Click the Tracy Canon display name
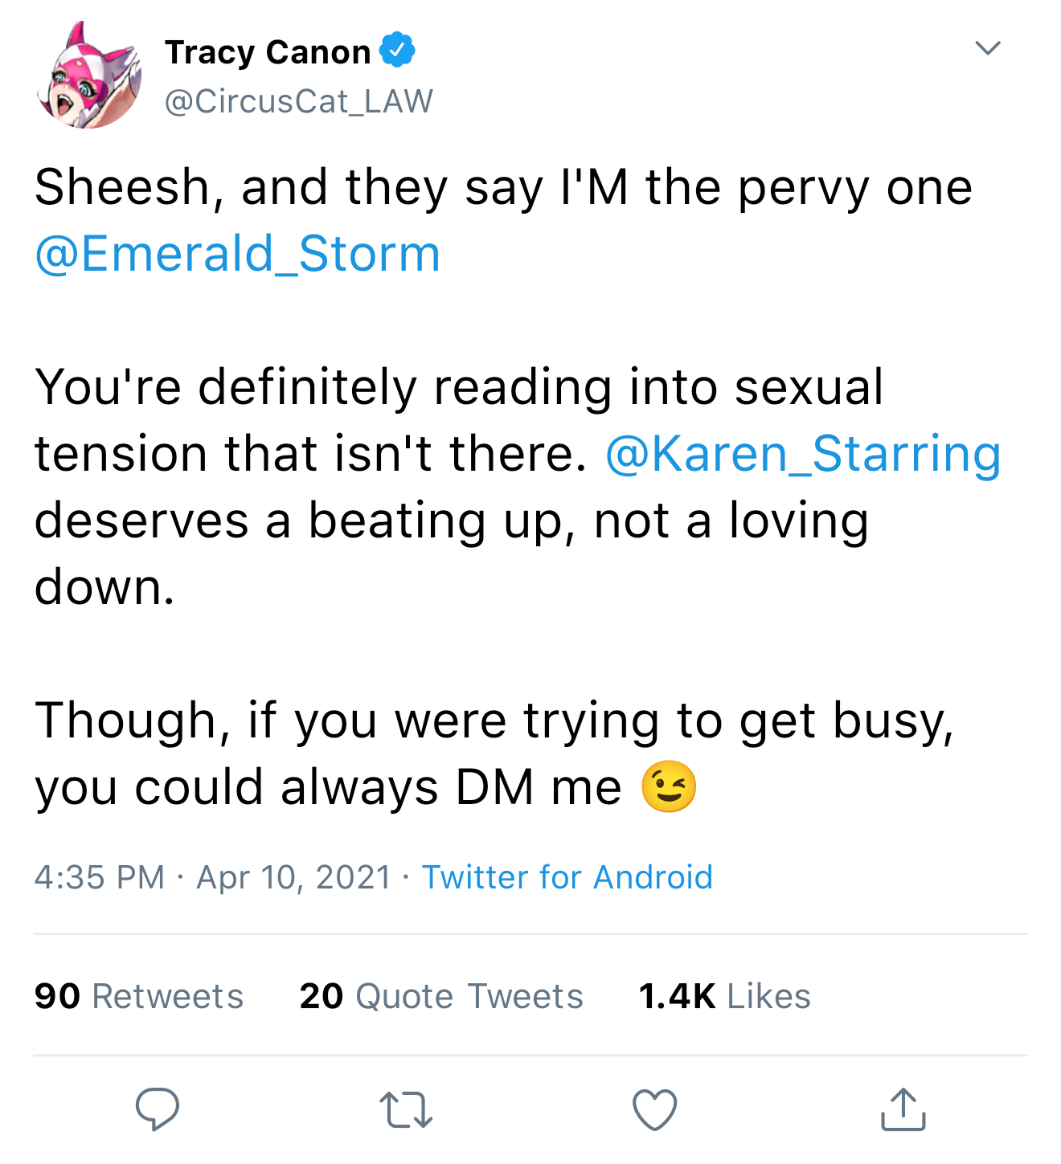 point(268,52)
